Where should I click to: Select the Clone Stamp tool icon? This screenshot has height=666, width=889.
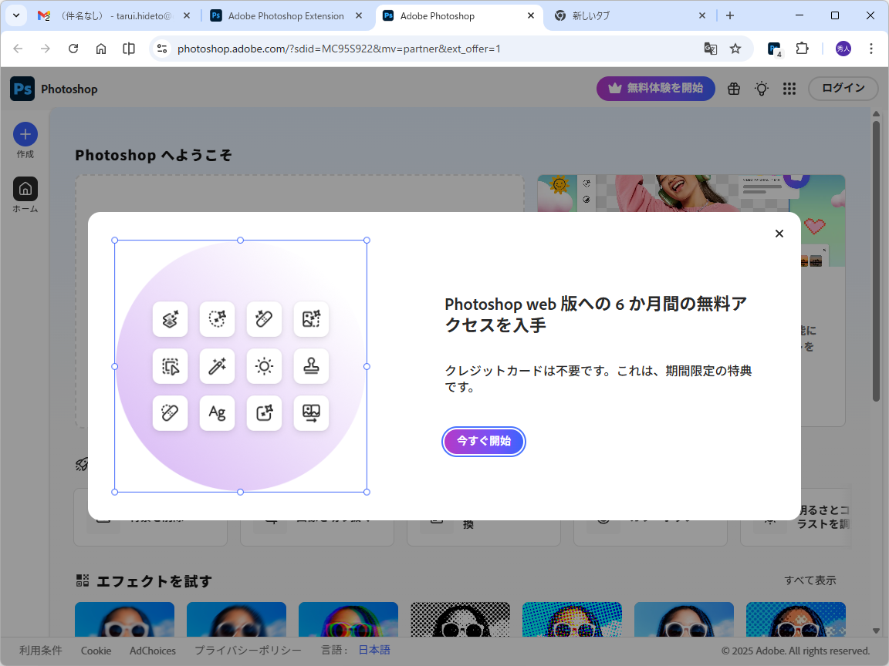311,366
